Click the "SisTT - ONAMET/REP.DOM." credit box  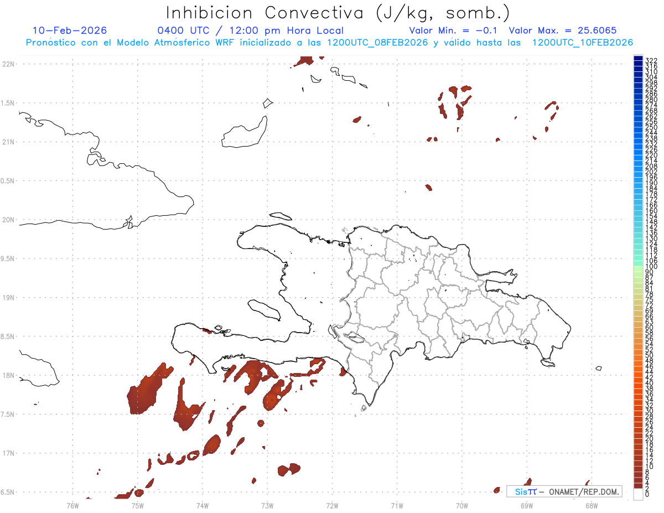pyautogui.click(x=564, y=491)
